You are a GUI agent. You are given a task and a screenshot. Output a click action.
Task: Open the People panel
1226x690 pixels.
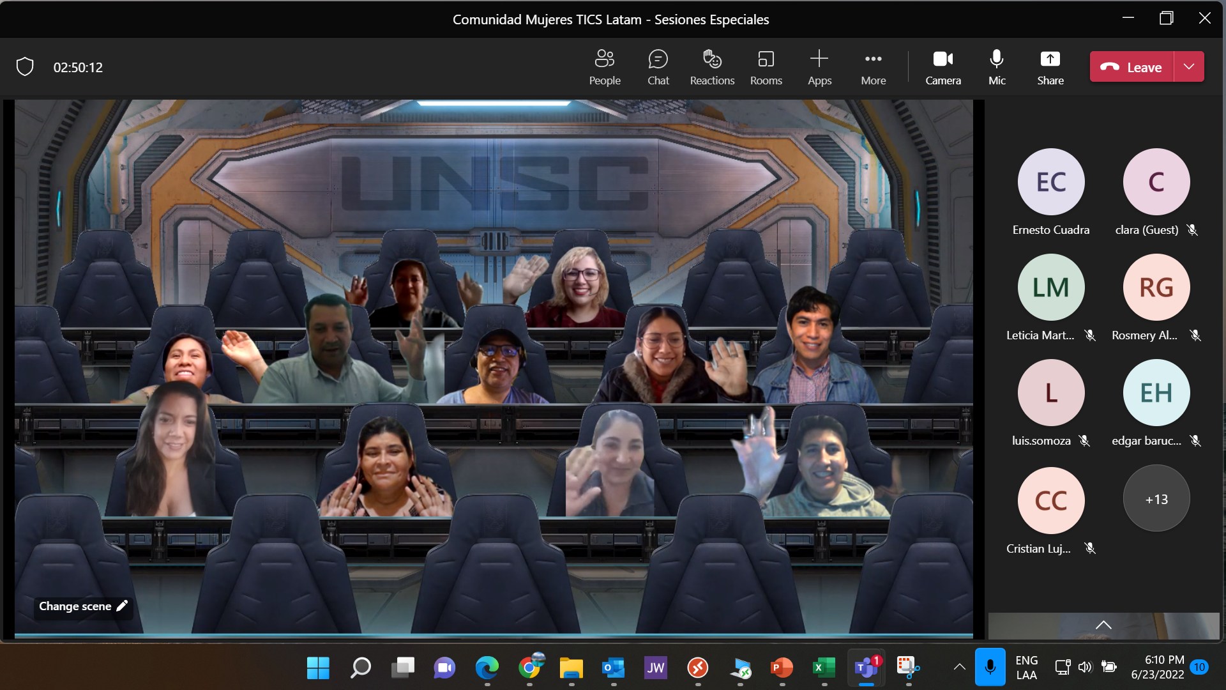pyautogui.click(x=604, y=67)
